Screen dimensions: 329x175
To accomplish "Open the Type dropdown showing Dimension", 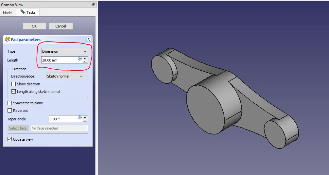I will point(64,51).
